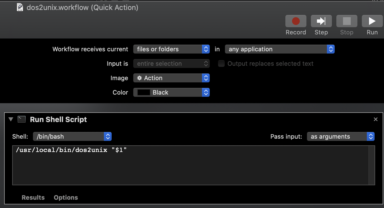Click the Stop toolbar icon
384x208 pixels.
347,21
